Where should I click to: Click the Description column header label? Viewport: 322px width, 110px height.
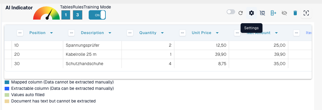[x=92, y=33]
